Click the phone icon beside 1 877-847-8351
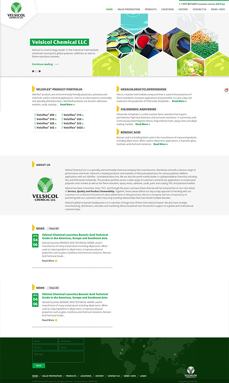This screenshot has height=383, width=229. pos(180,4)
